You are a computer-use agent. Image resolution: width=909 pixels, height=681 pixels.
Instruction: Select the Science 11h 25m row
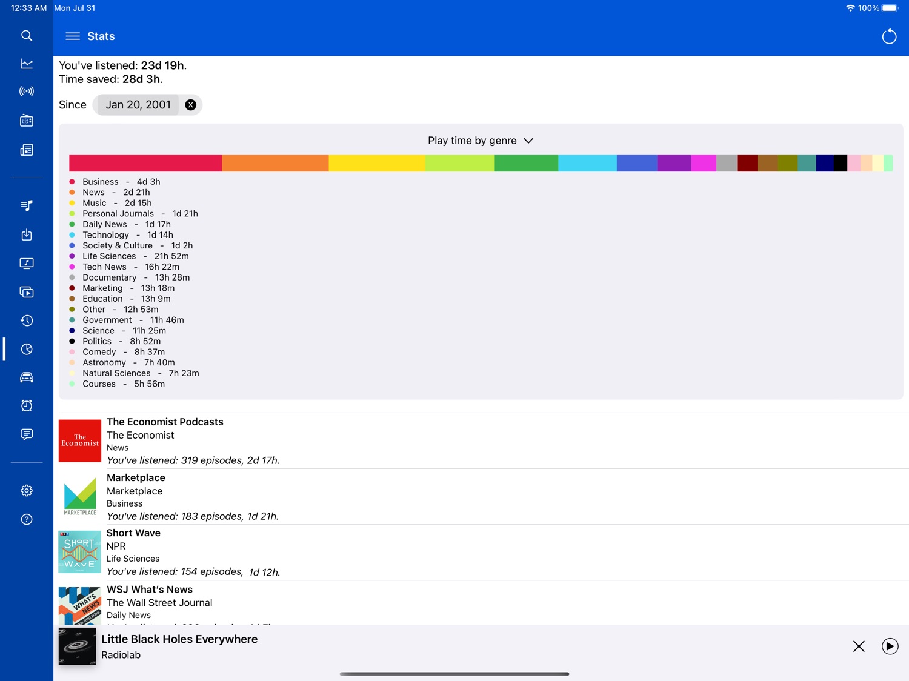tap(118, 331)
